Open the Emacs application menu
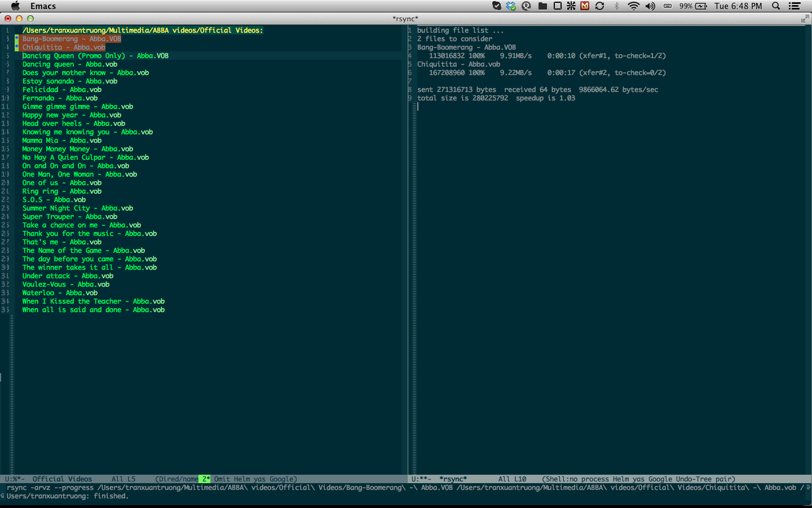 43,6
